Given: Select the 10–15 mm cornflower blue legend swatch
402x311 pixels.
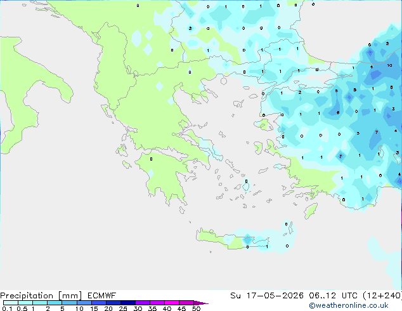Looking at the screenshot, I should point(84,303).
